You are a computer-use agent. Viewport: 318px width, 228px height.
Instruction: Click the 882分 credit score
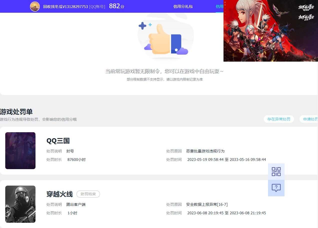coord(116,6)
